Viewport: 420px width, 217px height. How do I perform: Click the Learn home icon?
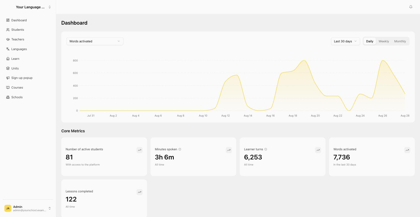[8, 59]
